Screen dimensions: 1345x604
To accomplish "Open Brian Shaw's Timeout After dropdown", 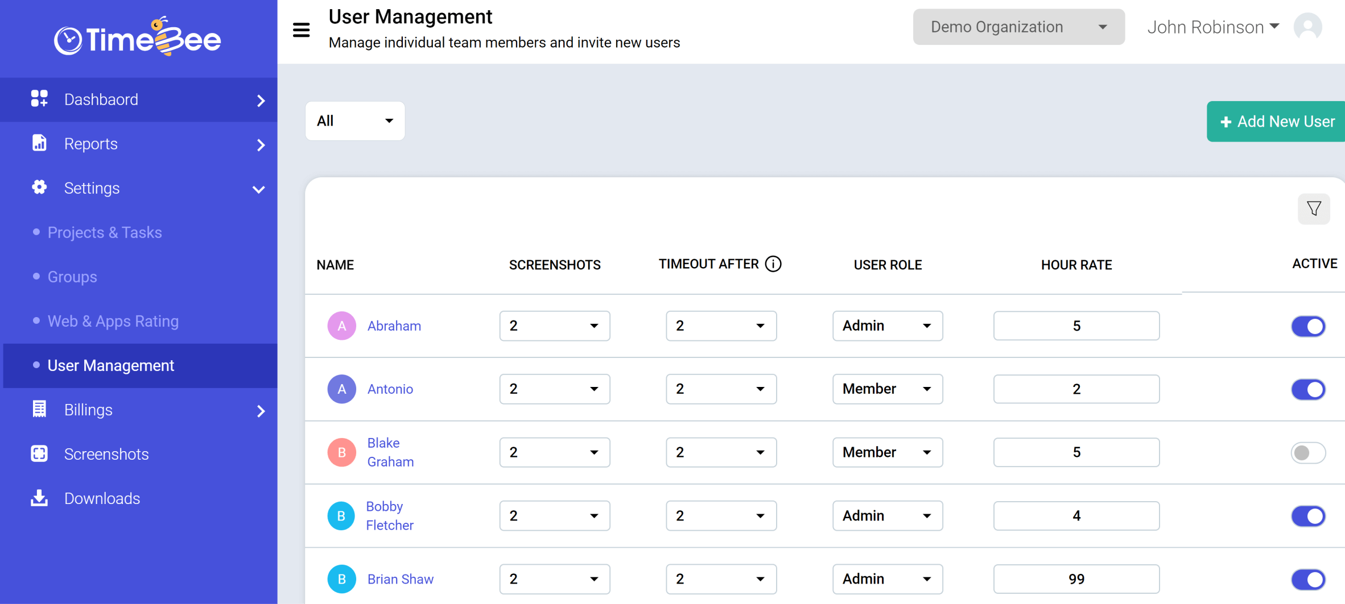I will pos(721,579).
